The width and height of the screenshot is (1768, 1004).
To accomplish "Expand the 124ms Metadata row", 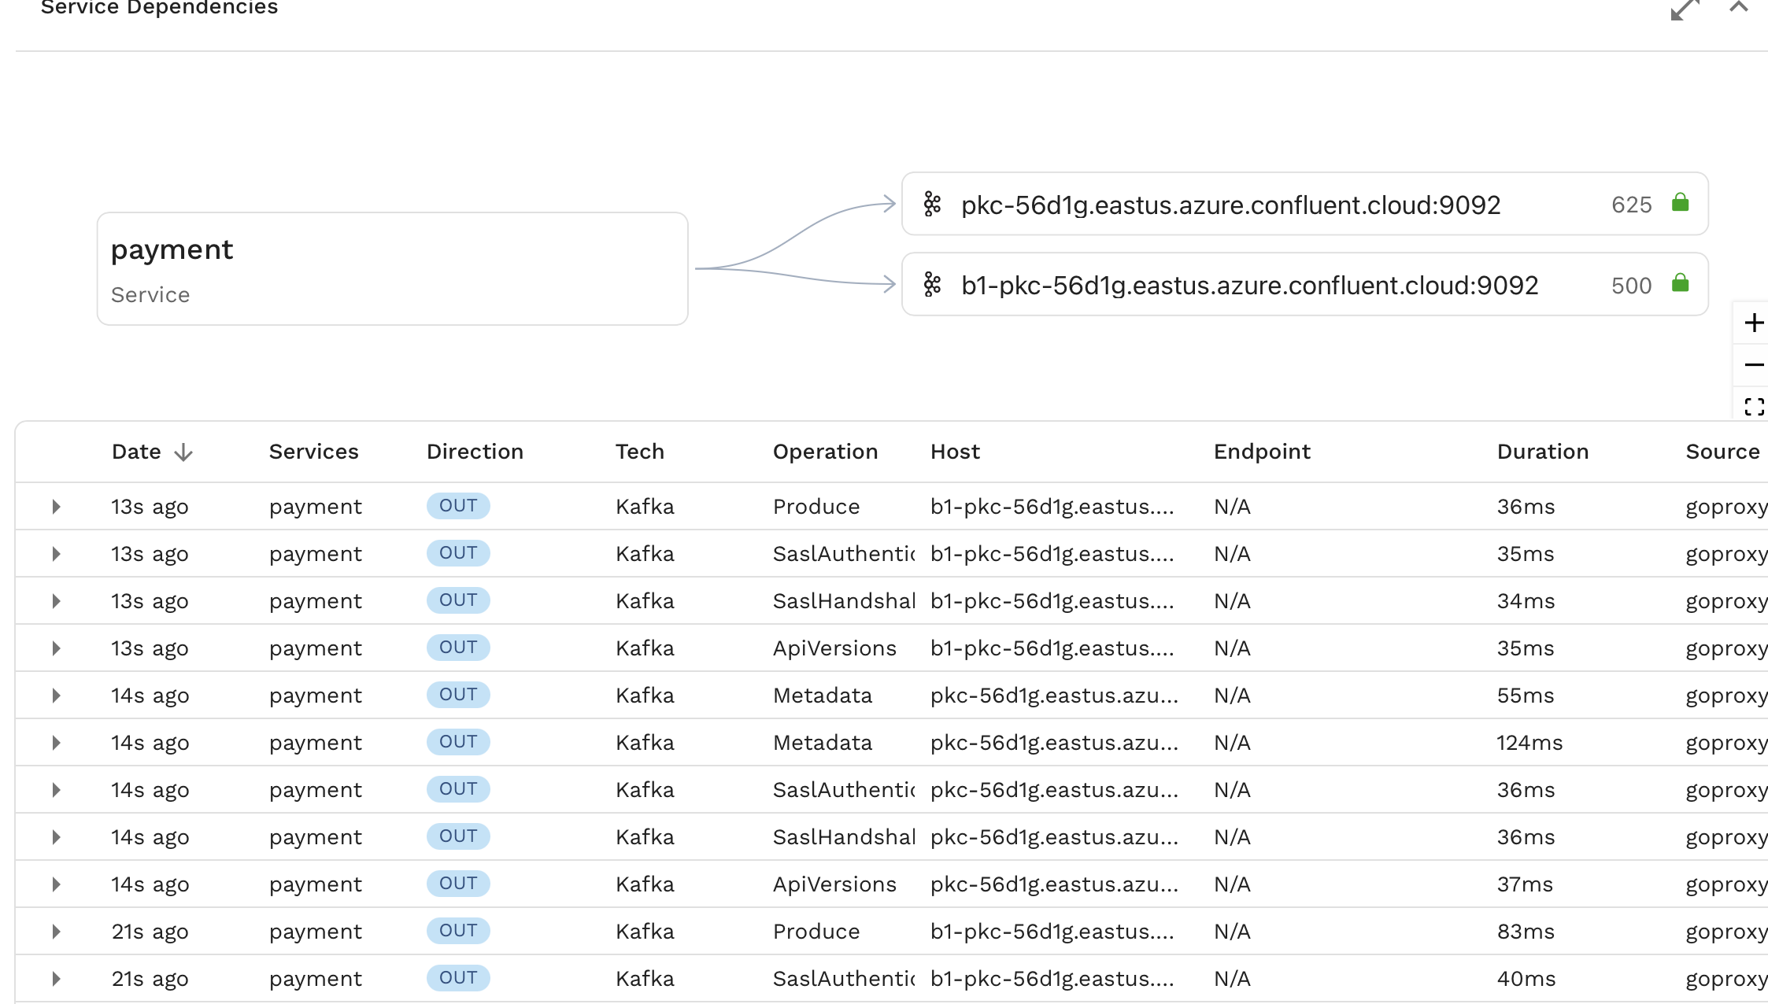I will pyautogui.click(x=56, y=743).
